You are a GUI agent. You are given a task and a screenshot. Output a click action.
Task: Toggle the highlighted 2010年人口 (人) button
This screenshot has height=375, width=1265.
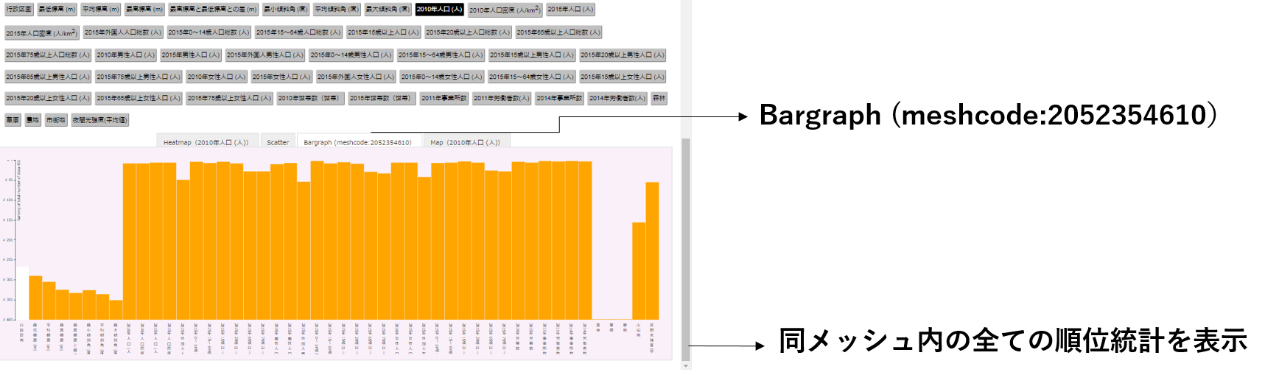click(x=439, y=10)
